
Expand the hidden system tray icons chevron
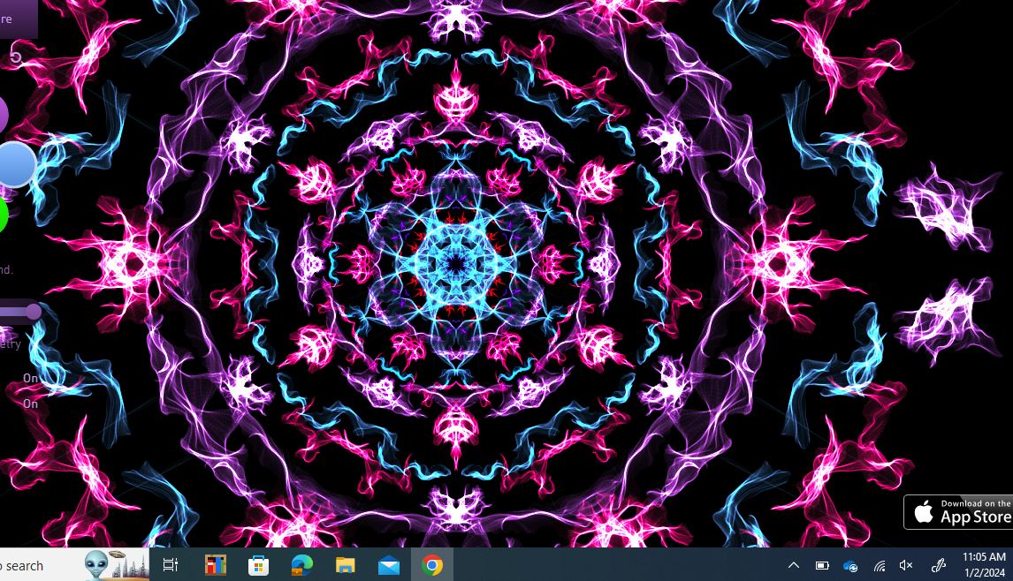pyautogui.click(x=793, y=566)
